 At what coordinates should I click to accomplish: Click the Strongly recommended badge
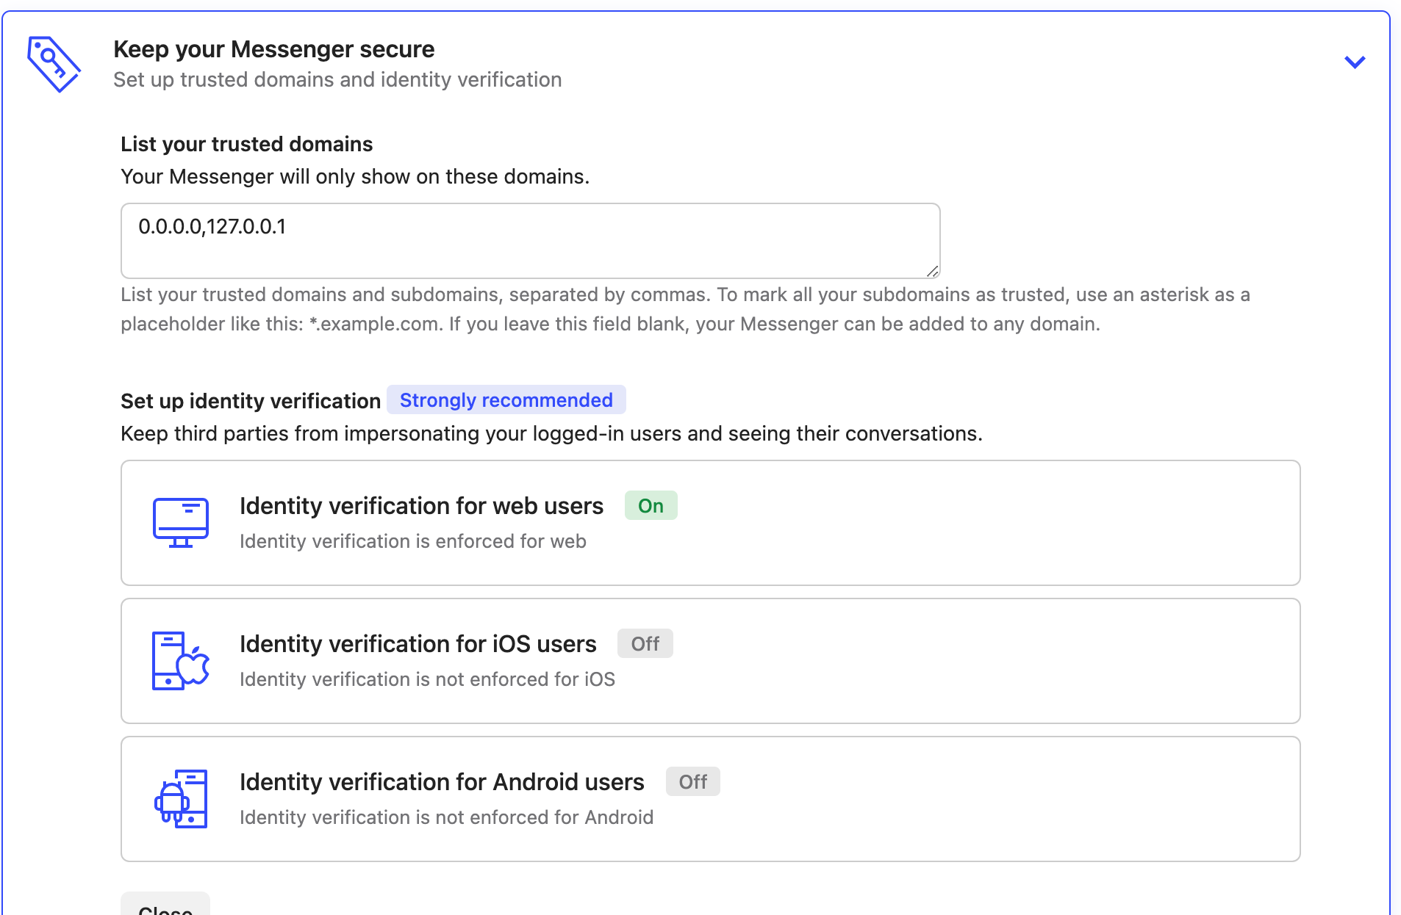506,399
